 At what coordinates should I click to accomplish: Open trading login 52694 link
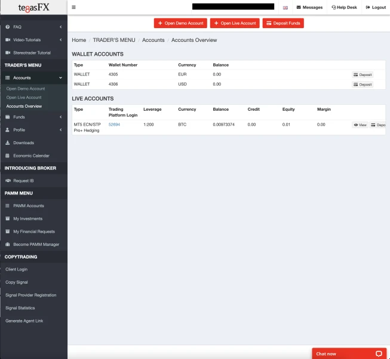114,124
